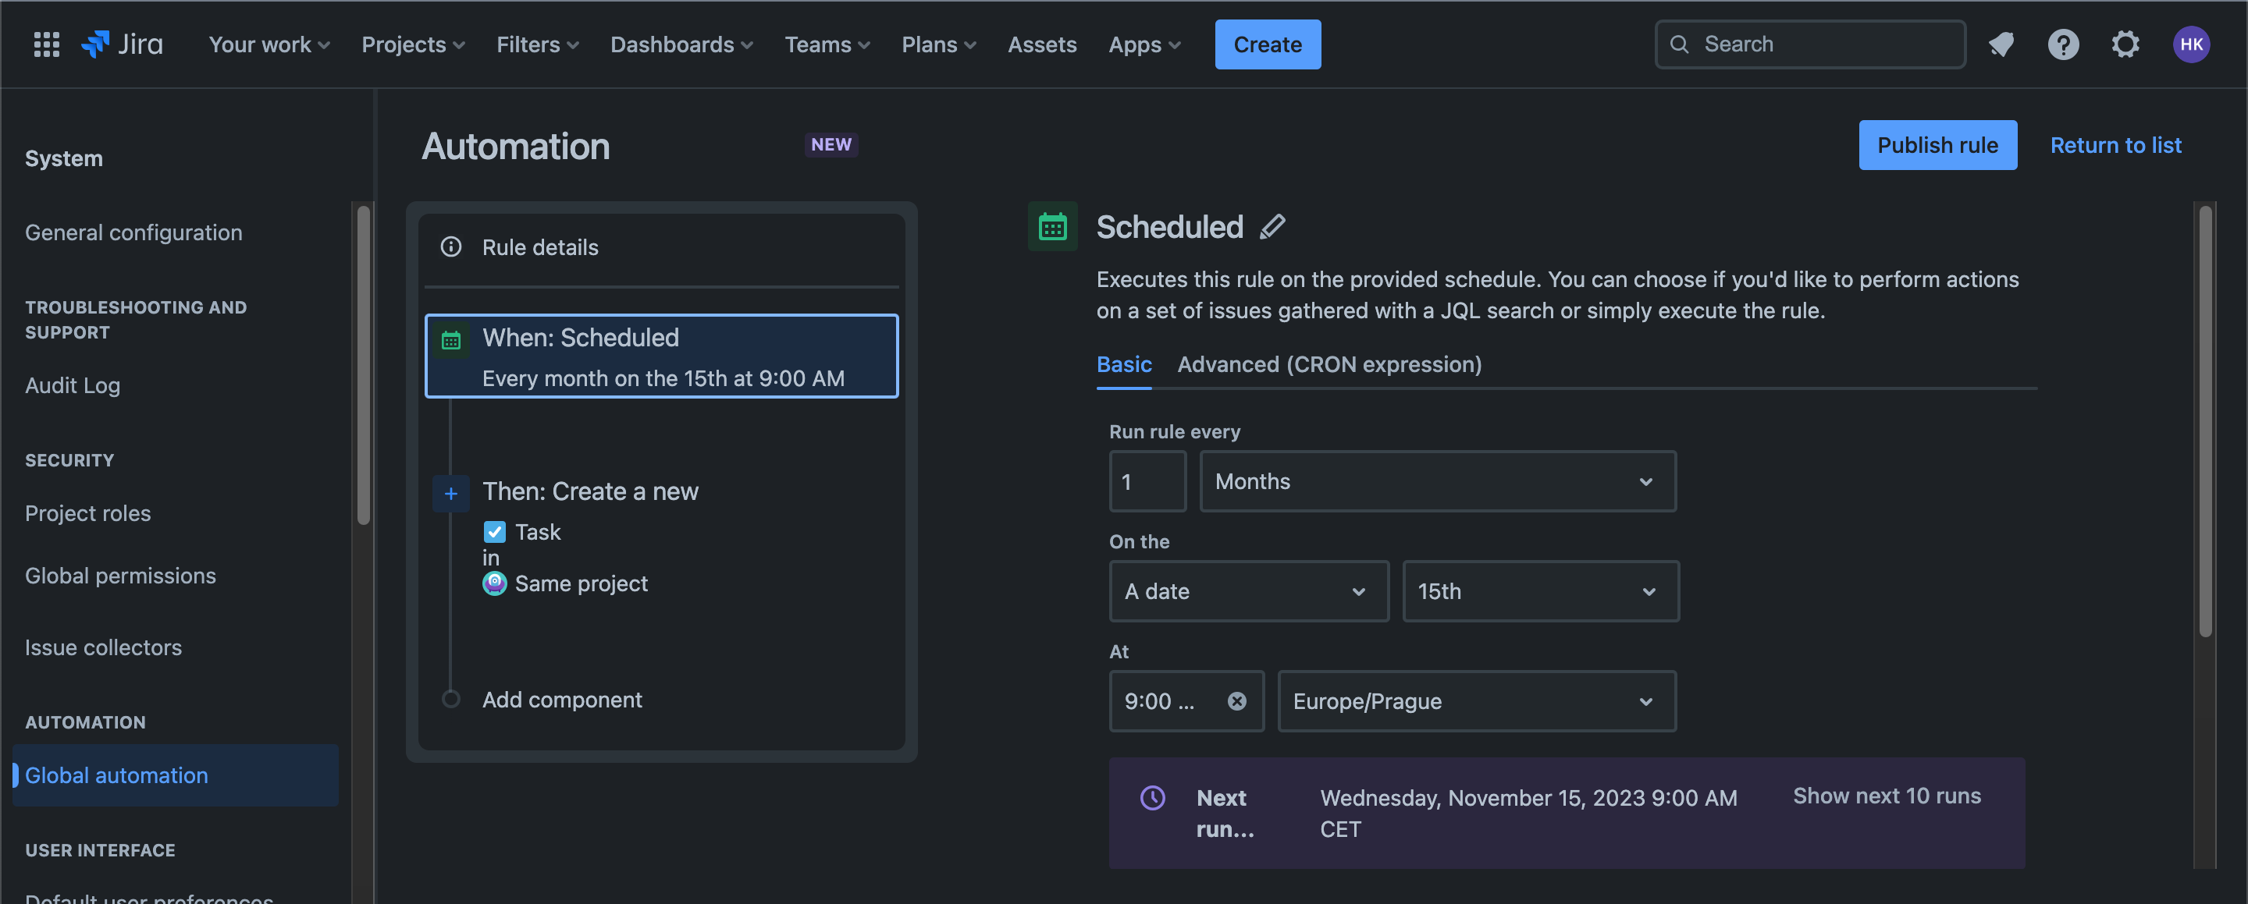
Task: Open Audit Log in the sidebar
Action: 73,385
